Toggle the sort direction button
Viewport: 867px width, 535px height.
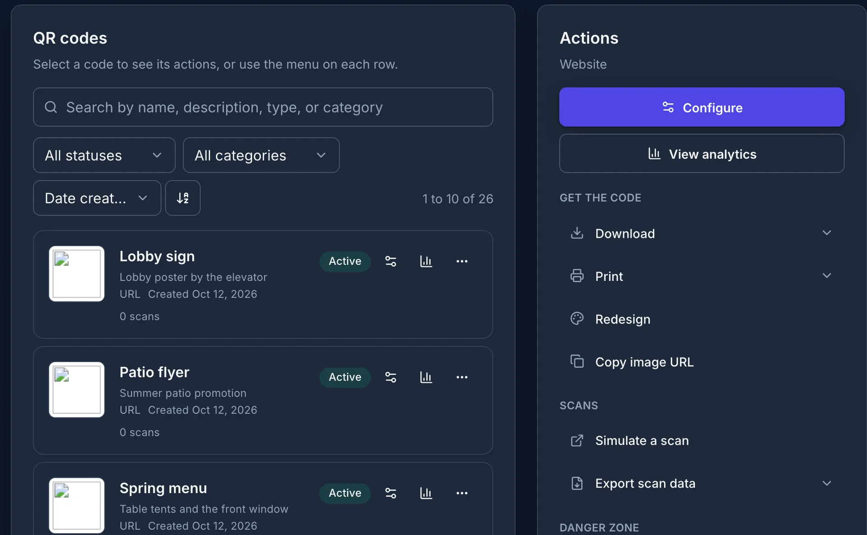[183, 198]
